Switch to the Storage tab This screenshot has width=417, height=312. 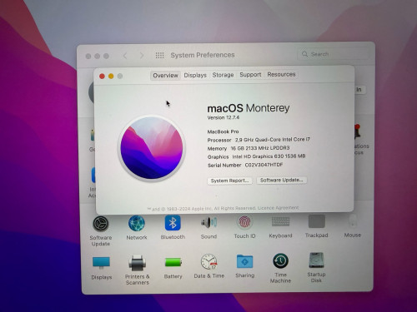[223, 75]
